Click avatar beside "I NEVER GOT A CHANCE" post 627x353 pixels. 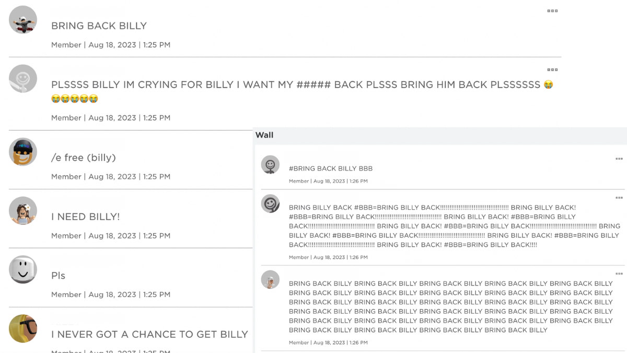click(23, 328)
